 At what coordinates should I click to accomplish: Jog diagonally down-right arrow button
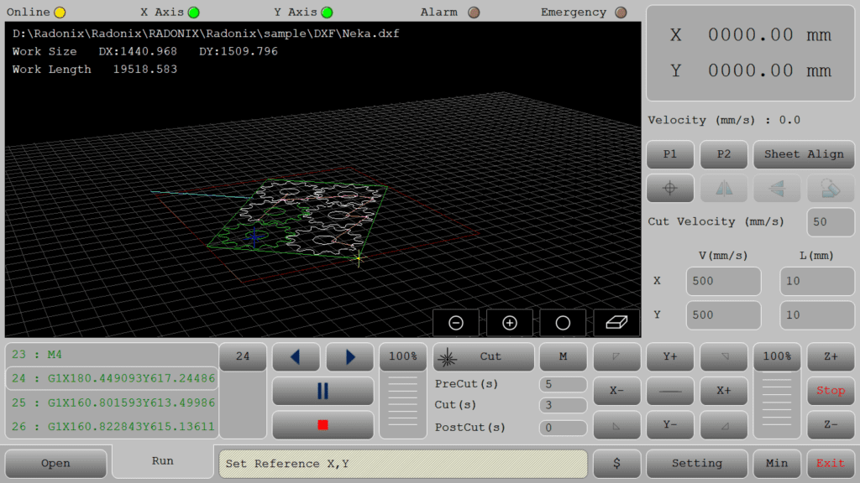[x=723, y=425]
